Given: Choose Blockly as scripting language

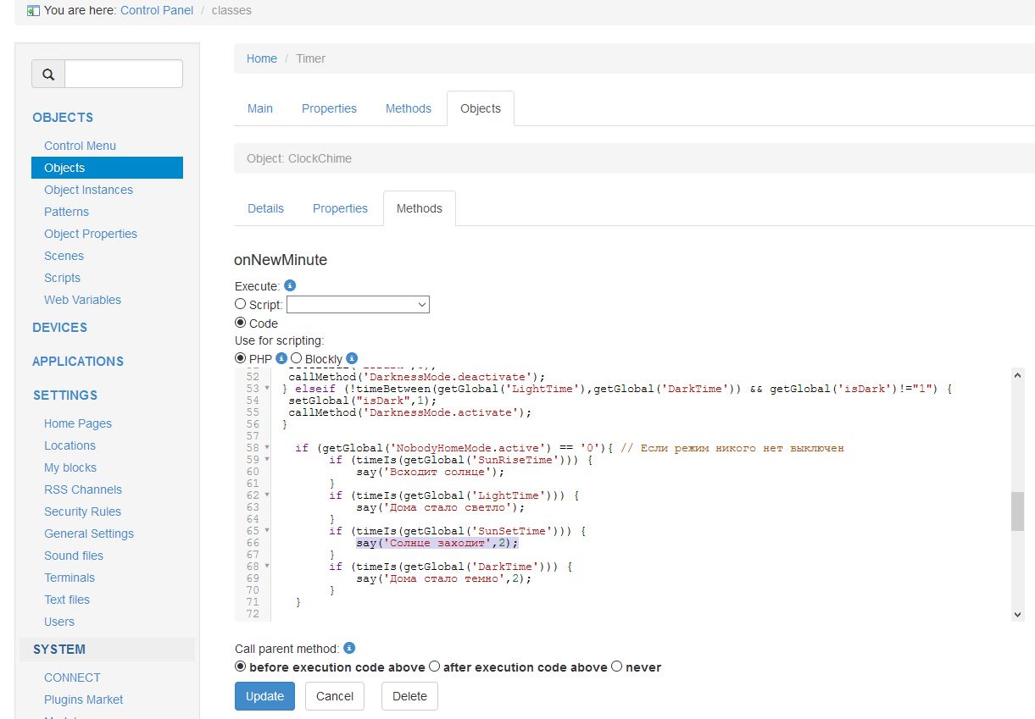Looking at the screenshot, I should click(x=297, y=358).
